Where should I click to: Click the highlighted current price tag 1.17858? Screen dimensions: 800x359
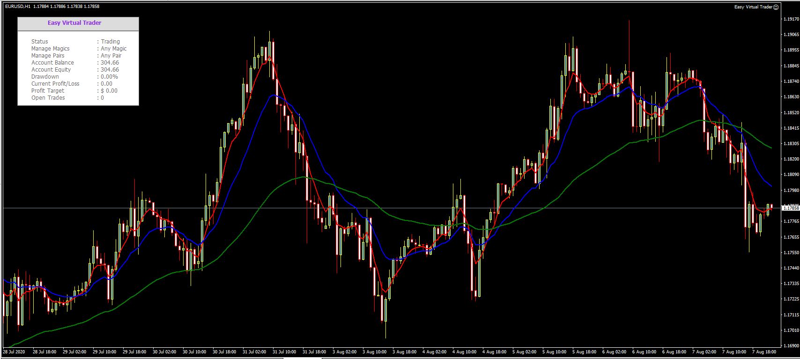coord(791,208)
